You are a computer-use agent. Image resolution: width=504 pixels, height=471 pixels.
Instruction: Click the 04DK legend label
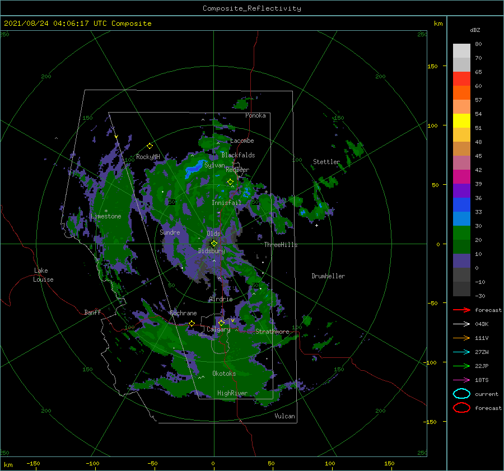(482, 324)
